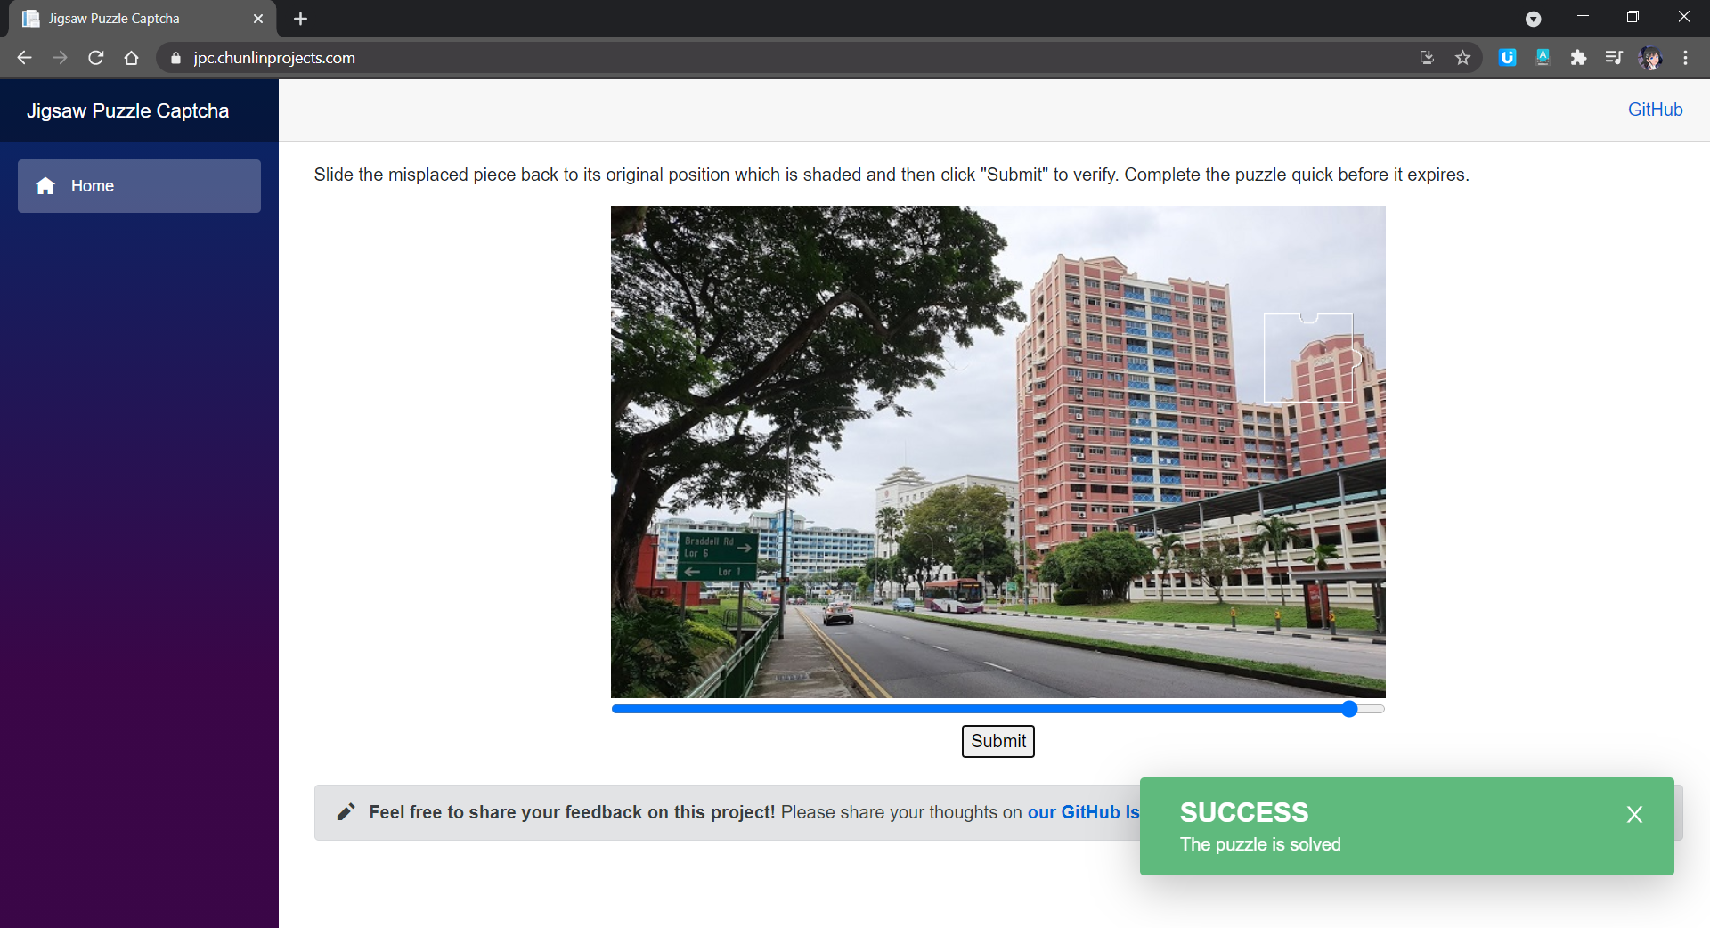Open the media playlist controls icon
This screenshot has width=1710, height=928.
click(x=1614, y=57)
